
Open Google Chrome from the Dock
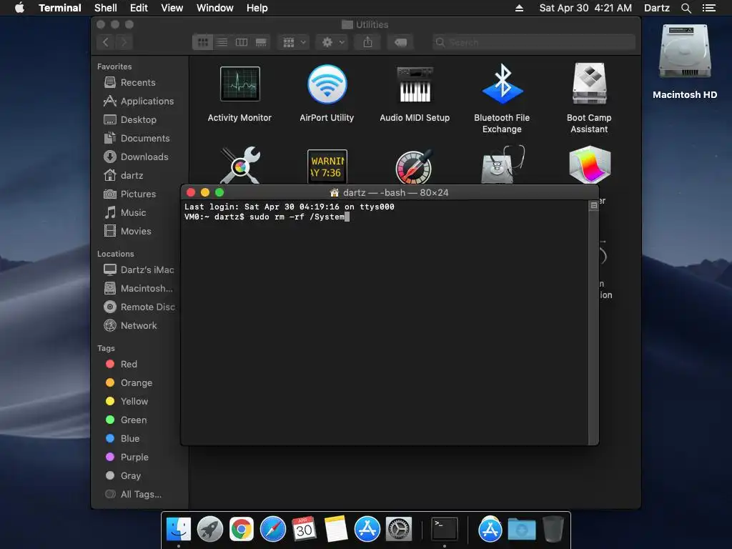242,530
